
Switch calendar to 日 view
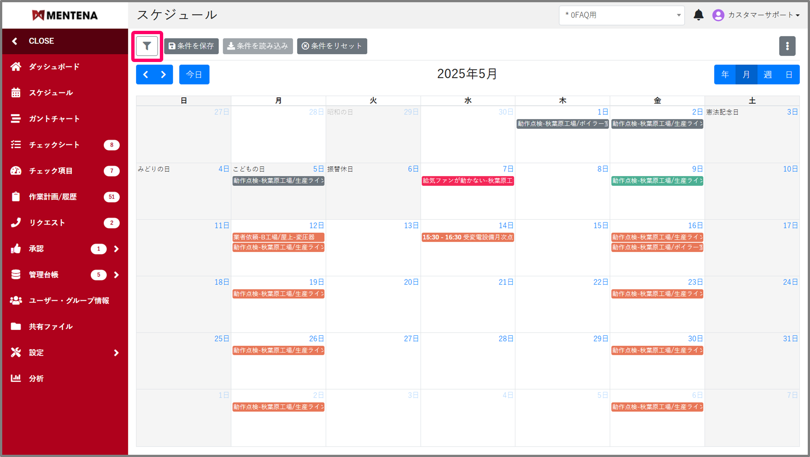789,75
